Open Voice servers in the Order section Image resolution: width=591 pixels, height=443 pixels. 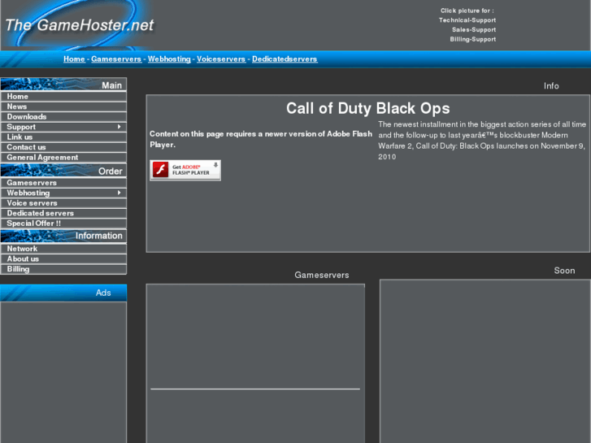(x=63, y=203)
